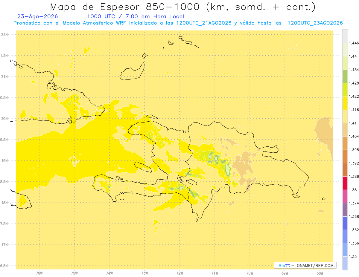Viewport: 359px width, 277px height.
Task: Click the 20N latitude label
Action: pos(5,119)
